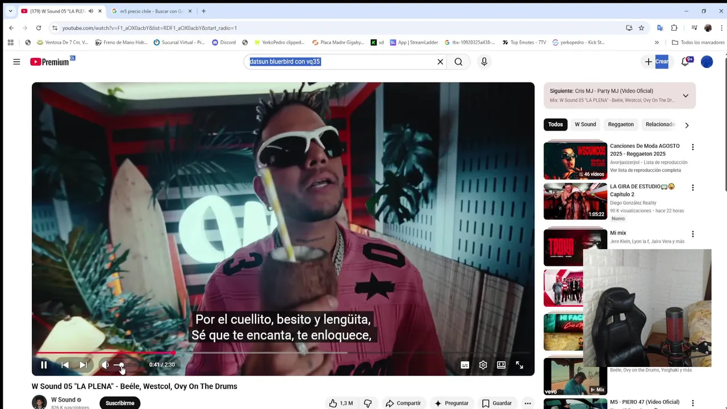Open the Top Emotes - 7TV bookmark
727x409 pixels.
tap(524, 42)
